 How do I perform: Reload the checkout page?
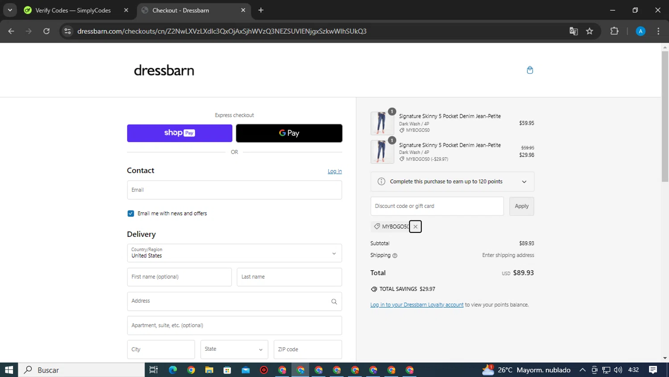[x=46, y=31]
